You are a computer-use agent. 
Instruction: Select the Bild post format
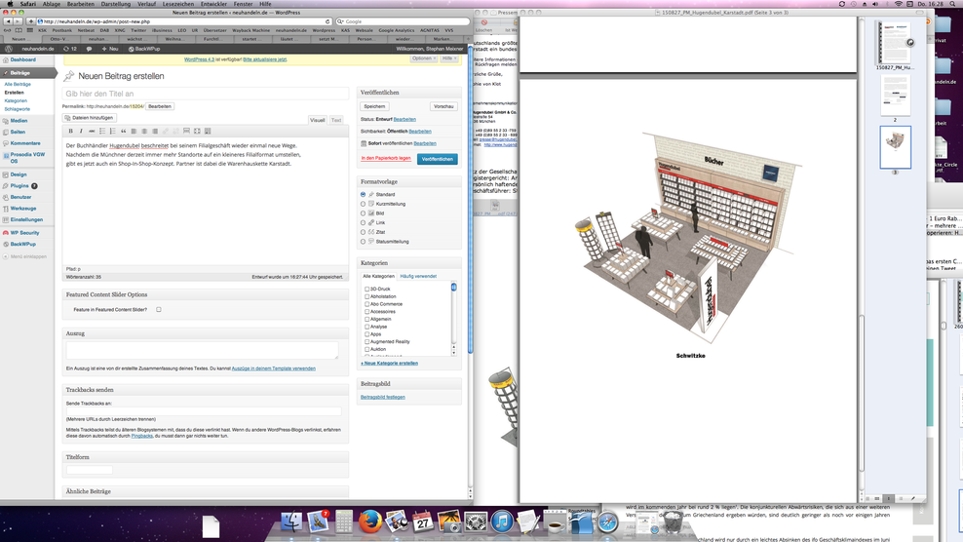tap(363, 213)
